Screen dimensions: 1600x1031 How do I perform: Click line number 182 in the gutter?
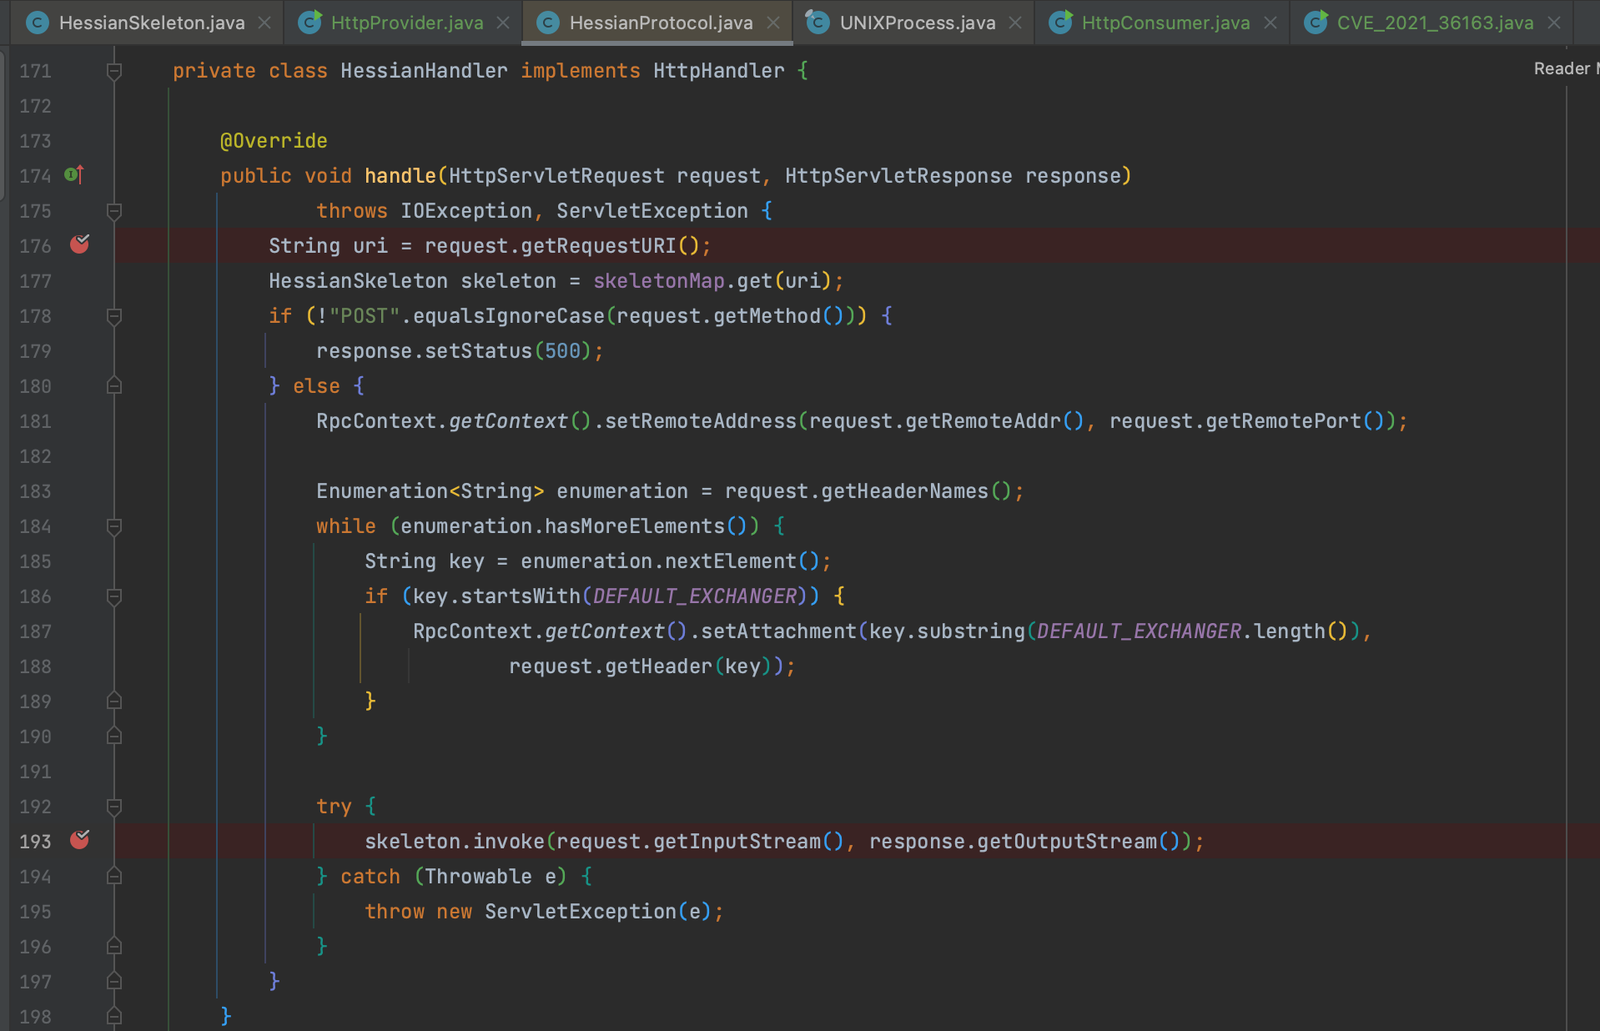[35, 456]
